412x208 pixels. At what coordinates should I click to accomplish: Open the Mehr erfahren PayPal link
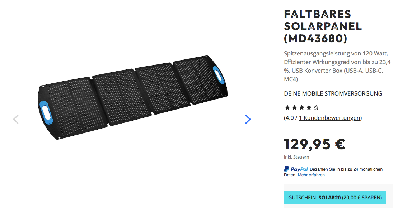[x=311, y=175]
